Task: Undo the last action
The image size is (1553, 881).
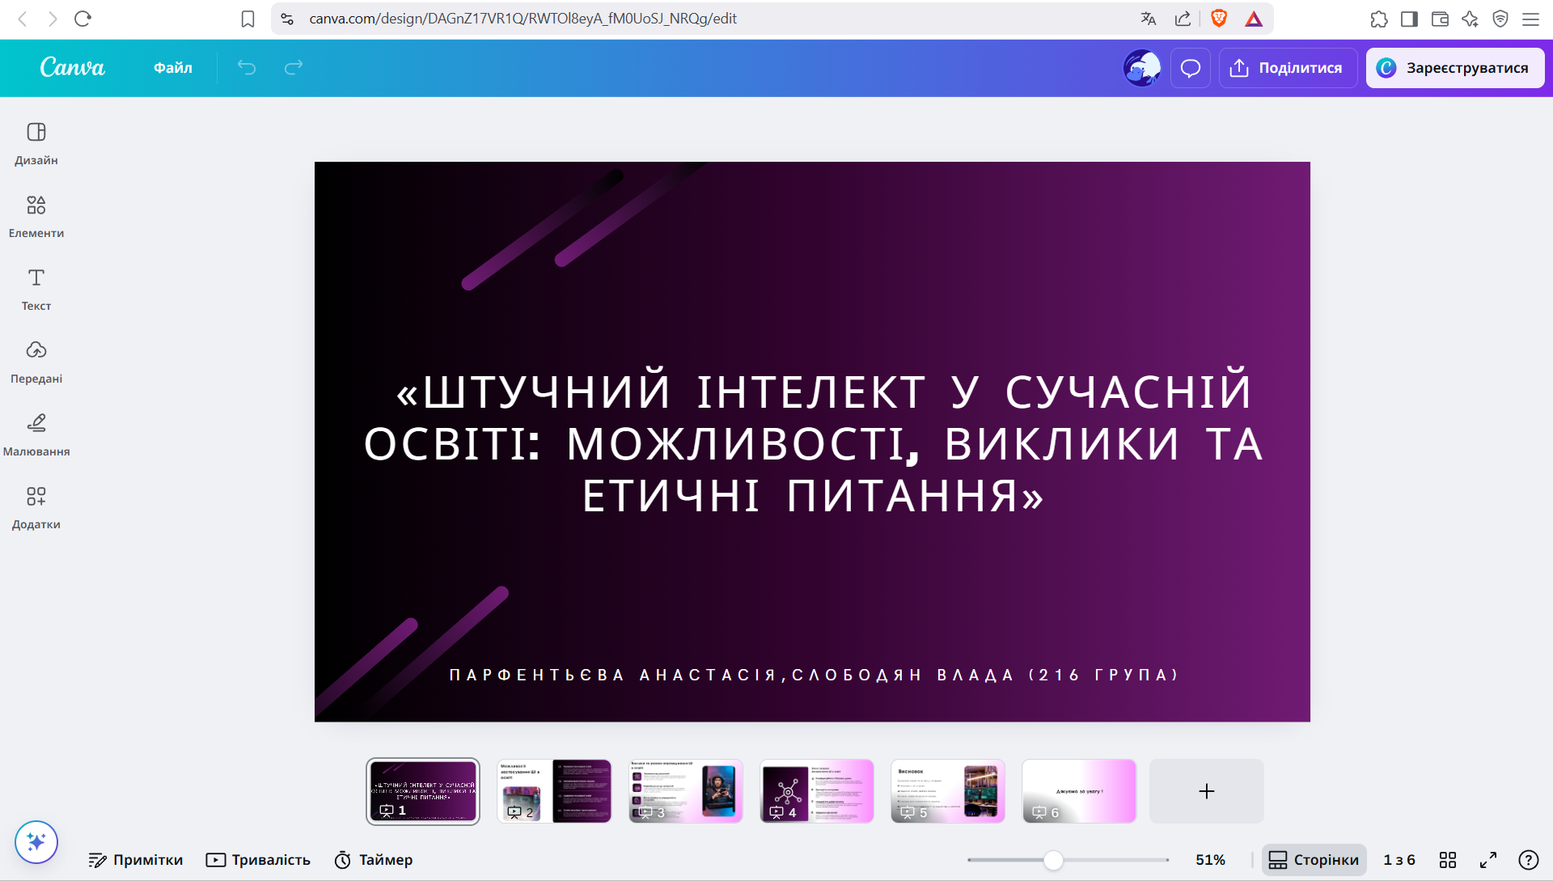Action: [x=247, y=67]
